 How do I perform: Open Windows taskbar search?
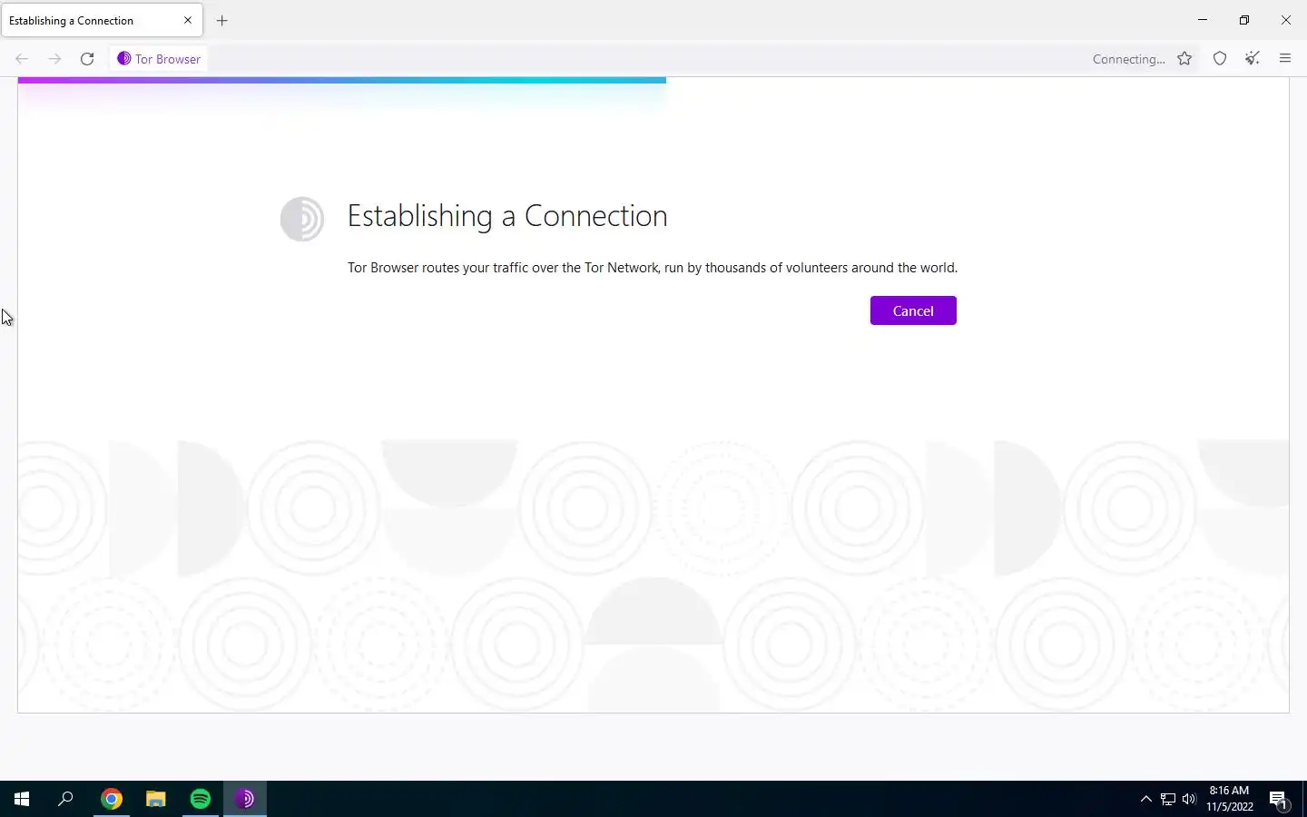tap(65, 799)
